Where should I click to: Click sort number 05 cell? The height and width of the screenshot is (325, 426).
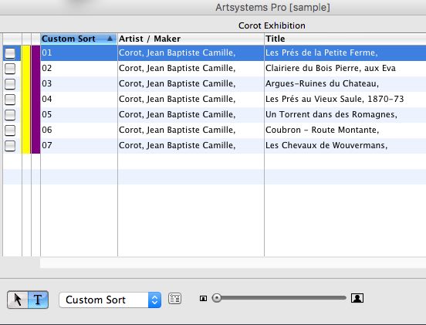click(79, 115)
